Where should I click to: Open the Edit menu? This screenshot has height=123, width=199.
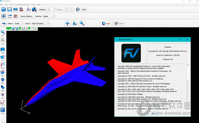pos(6,5)
